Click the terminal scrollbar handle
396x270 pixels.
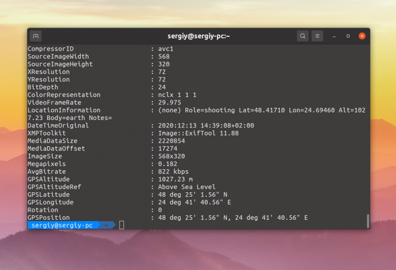point(368,221)
